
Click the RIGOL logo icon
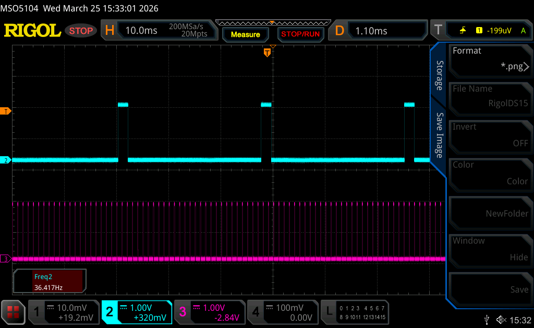click(x=32, y=31)
